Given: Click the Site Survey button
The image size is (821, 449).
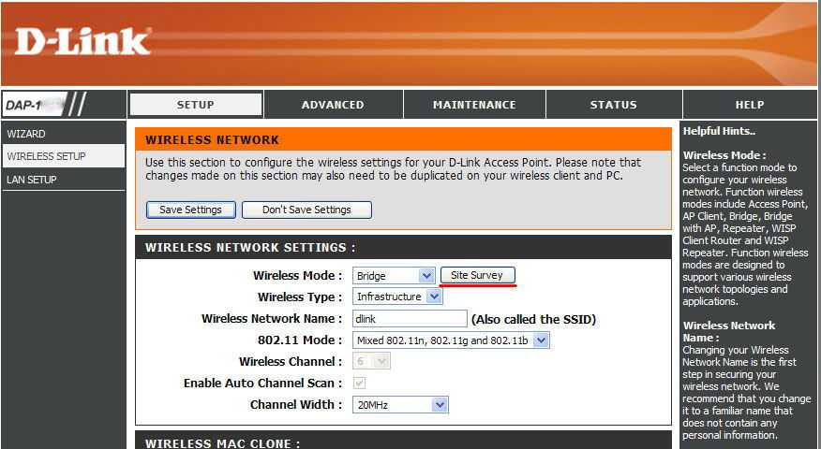Looking at the screenshot, I should (x=477, y=275).
